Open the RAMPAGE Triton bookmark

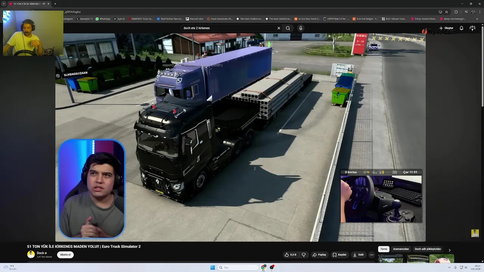(140, 19)
